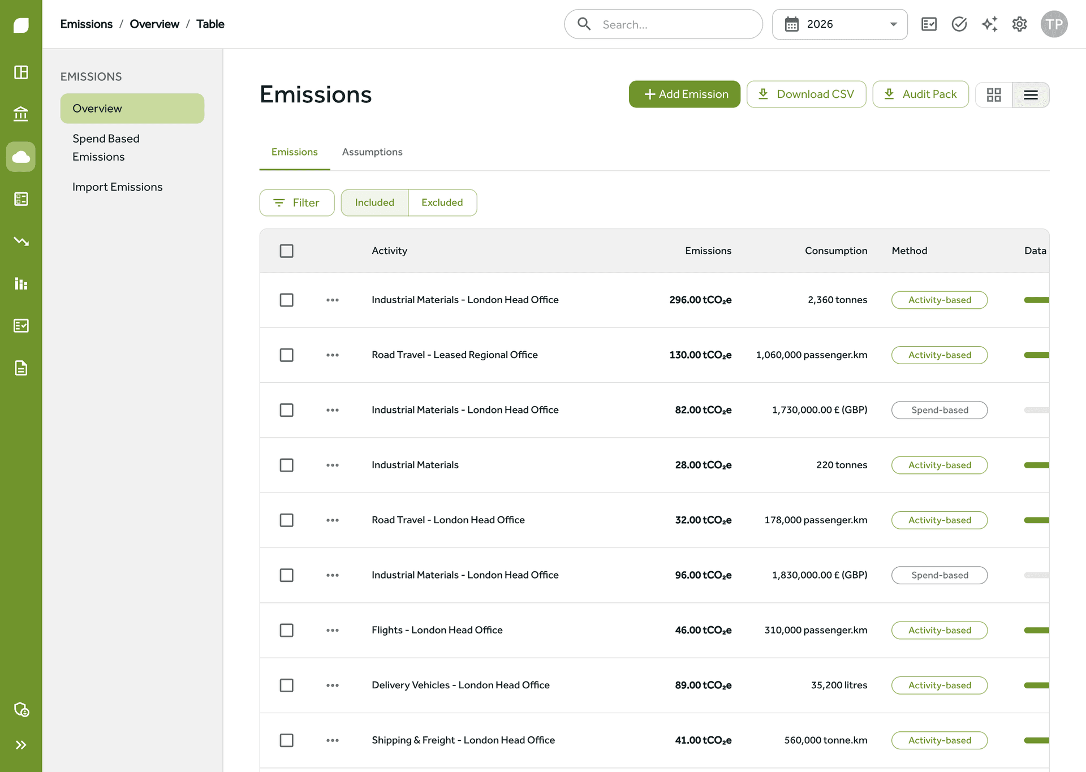Image resolution: width=1086 pixels, height=772 pixels.
Task: Tick checkbox for Delivery Vehicles - London Head Office
Action: tap(287, 685)
